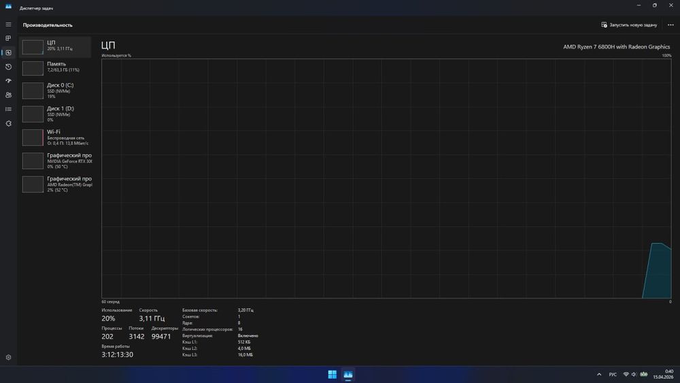Select the Performance page icon
The image size is (680, 383).
click(x=8, y=52)
